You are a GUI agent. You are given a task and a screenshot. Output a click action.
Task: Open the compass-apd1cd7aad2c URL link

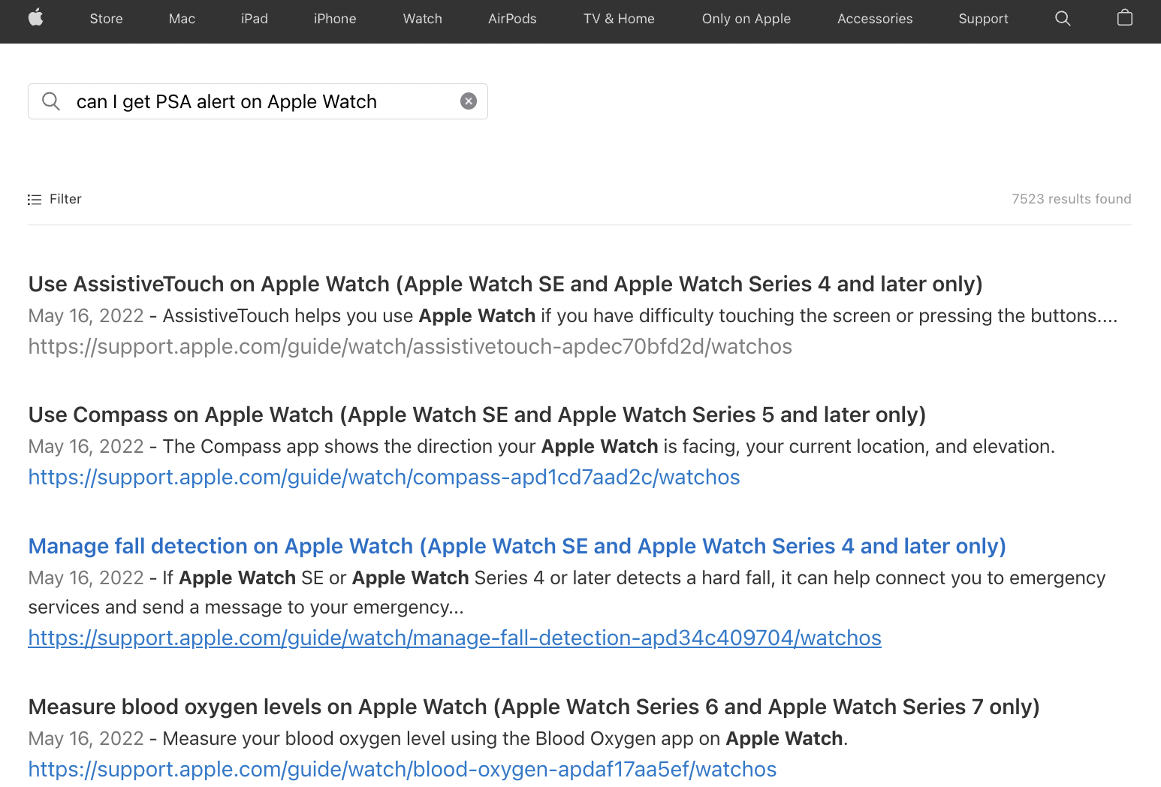click(384, 477)
